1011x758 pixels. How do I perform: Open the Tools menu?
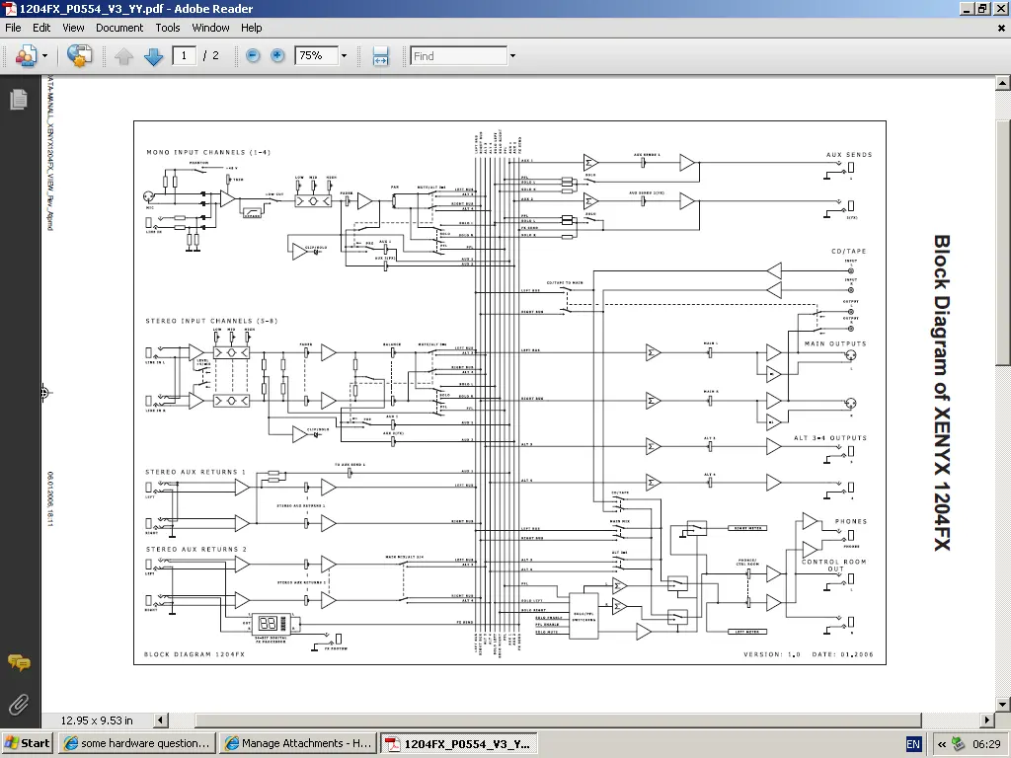point(168,28)
